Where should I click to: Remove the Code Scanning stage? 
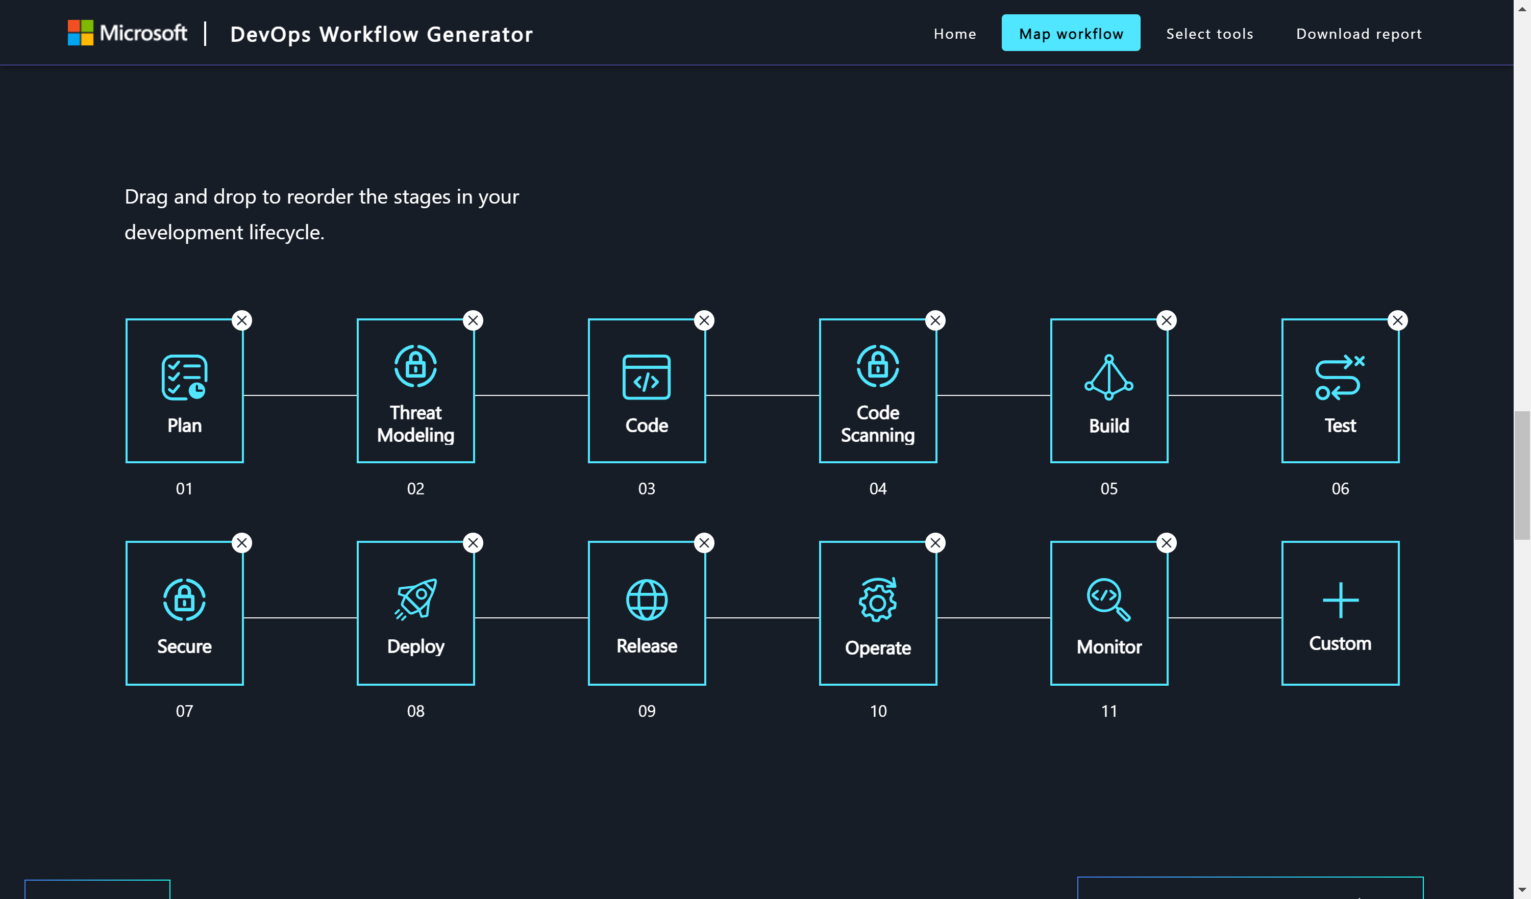(935, 320)
